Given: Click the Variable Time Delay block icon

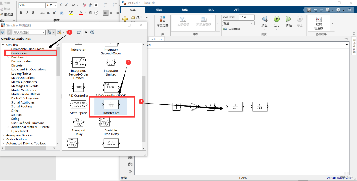Looking at the screenshot, I should click(x=105, y=122).
